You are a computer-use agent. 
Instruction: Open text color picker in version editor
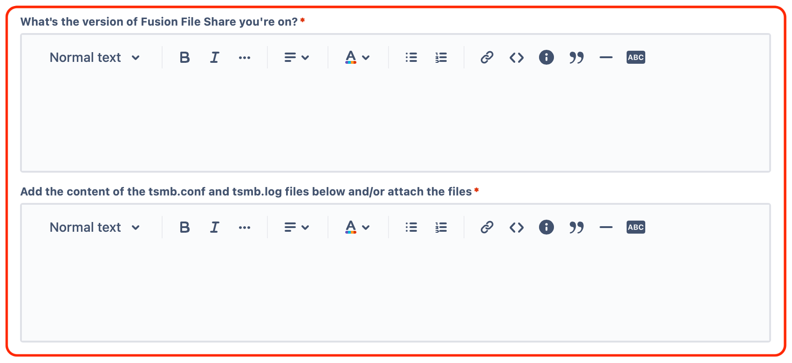357,57
